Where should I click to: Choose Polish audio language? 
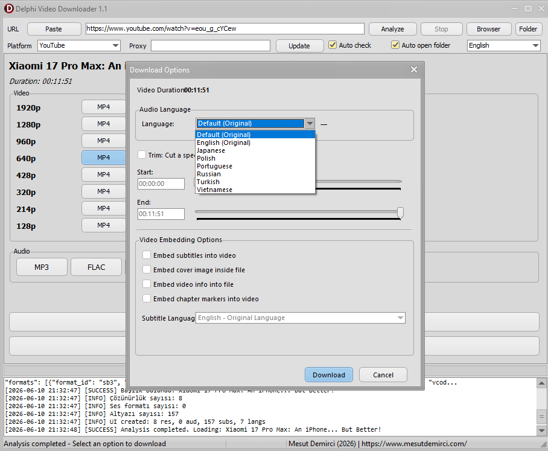pyautogui.click(x=255, y=158)
